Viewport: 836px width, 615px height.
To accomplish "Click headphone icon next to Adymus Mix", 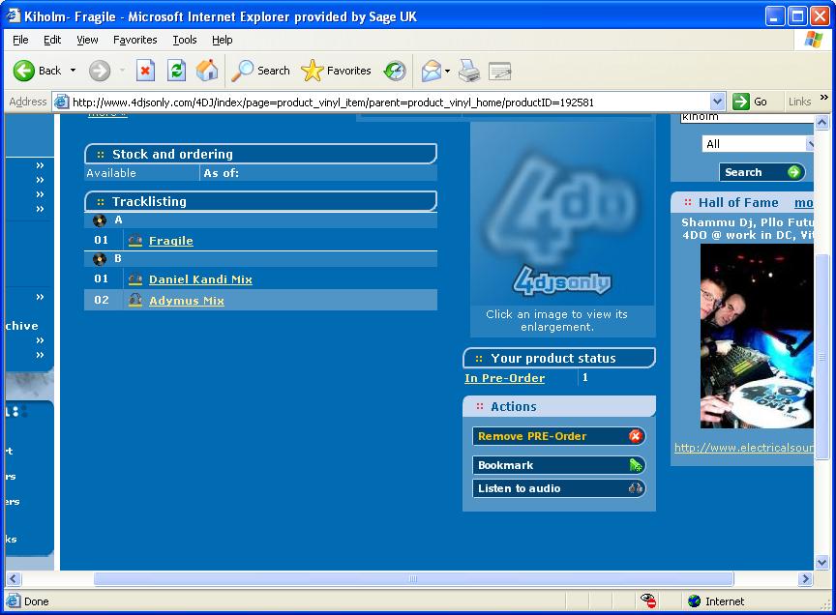I will [135, 301].
